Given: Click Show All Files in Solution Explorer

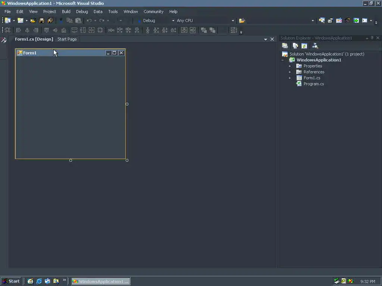Looking at the screenshot, I should point(295,46).
